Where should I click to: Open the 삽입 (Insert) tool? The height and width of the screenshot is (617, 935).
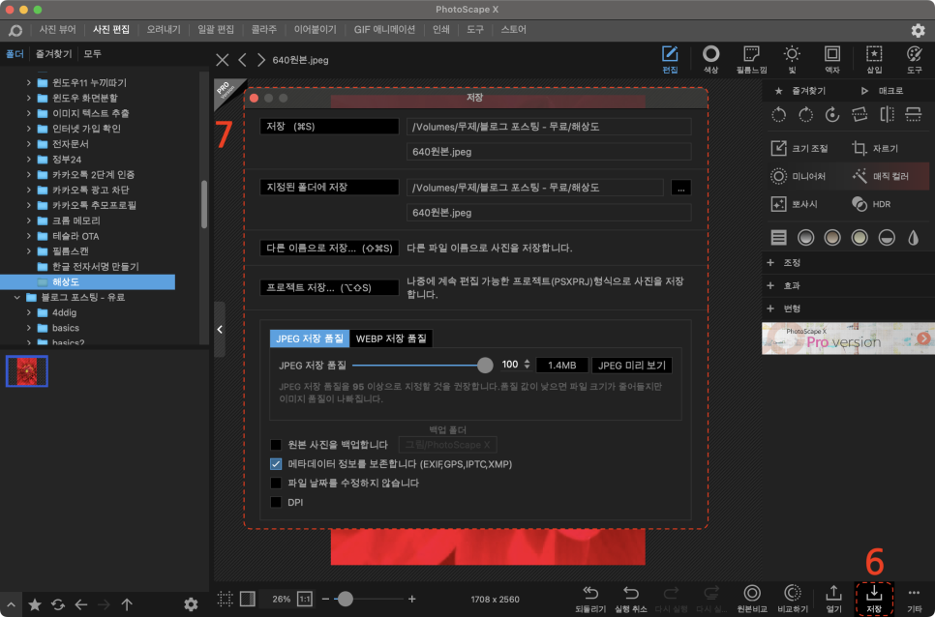point(874,60)
